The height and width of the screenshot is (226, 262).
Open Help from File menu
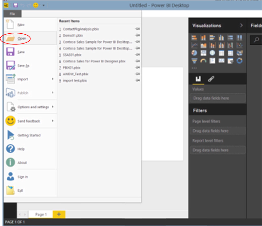pos(30,149)
